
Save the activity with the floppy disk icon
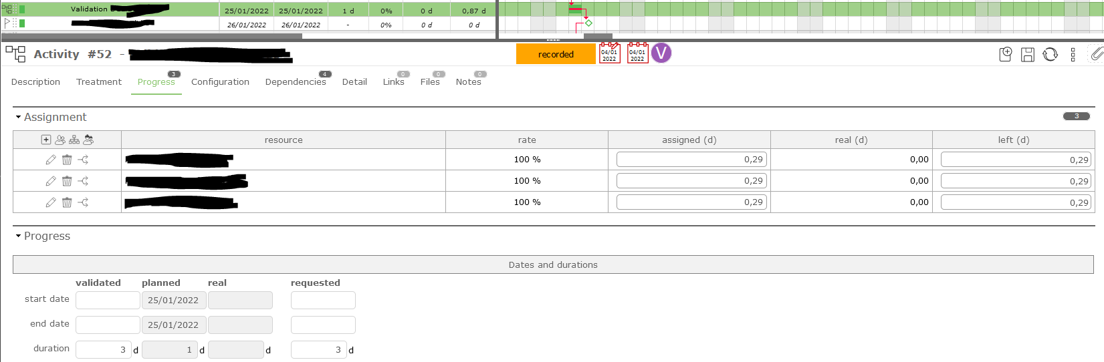tap(1028, 55)
